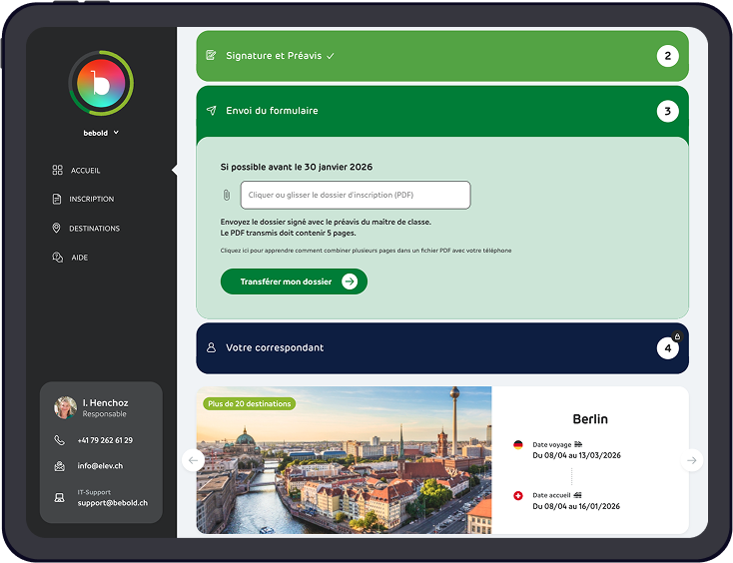The height and width of the screenshot is (563, 733).
Task: Click the paperclip attachment icon
Action: point(227,196)
